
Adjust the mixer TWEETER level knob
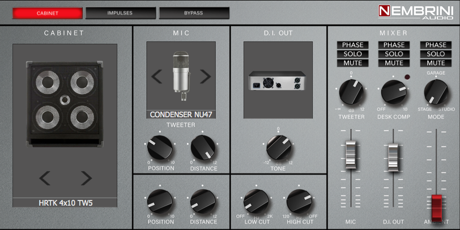(x=351, y=92)
